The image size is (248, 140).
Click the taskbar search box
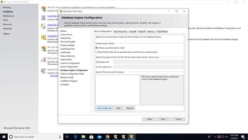point(36,136)
